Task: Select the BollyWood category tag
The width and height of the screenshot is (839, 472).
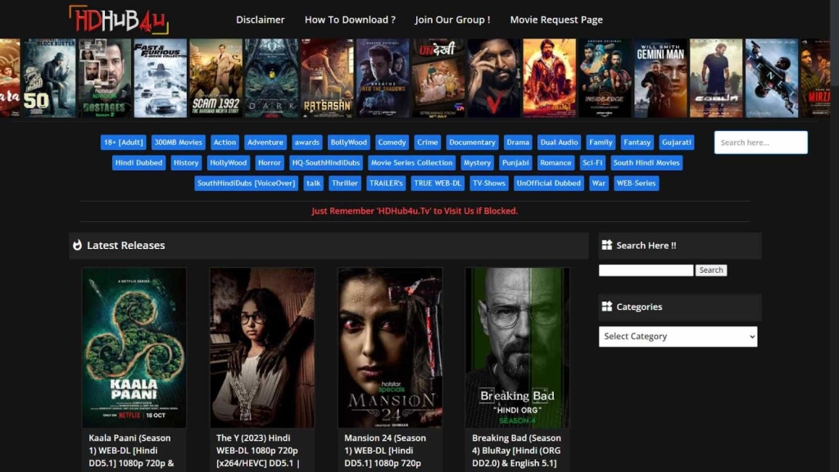Action: click(x=349, y=143)
